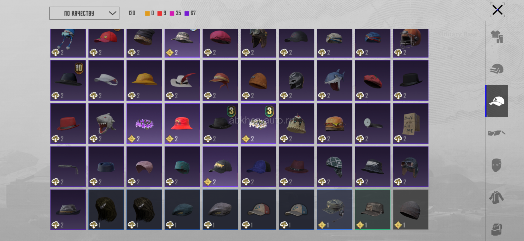Close the inventory with X icon
The image size is (524, 241).
[497, 10]
